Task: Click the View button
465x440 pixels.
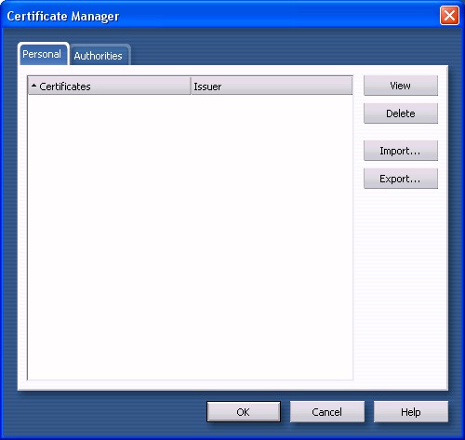Action: coord(401,86)
